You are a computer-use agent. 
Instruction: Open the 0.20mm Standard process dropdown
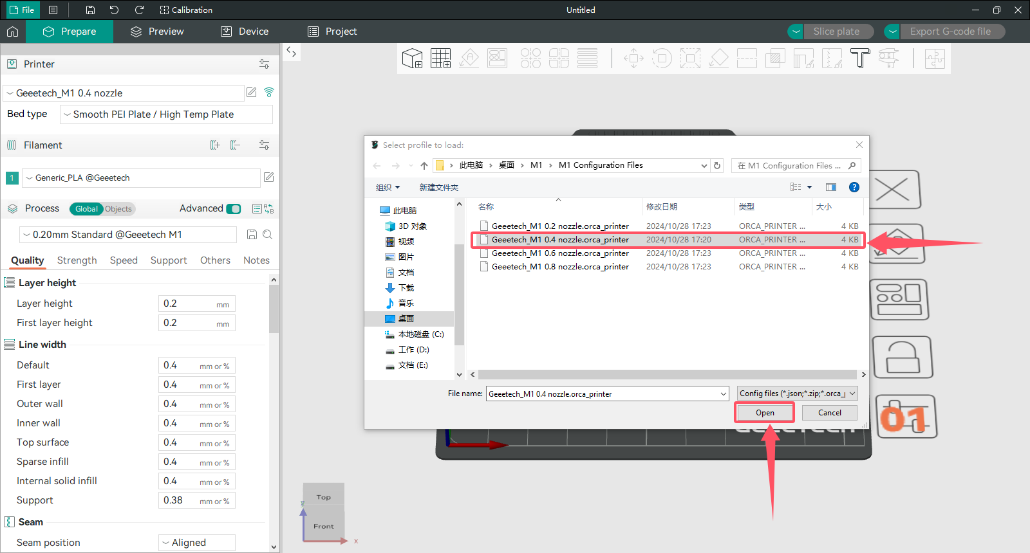click(129, 235)
